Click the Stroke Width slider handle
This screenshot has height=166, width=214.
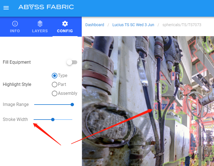tap(53, 120)
